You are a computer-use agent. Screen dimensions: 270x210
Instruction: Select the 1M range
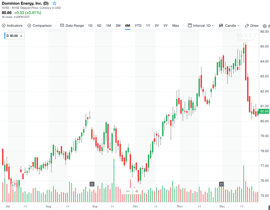coord(108,26)
